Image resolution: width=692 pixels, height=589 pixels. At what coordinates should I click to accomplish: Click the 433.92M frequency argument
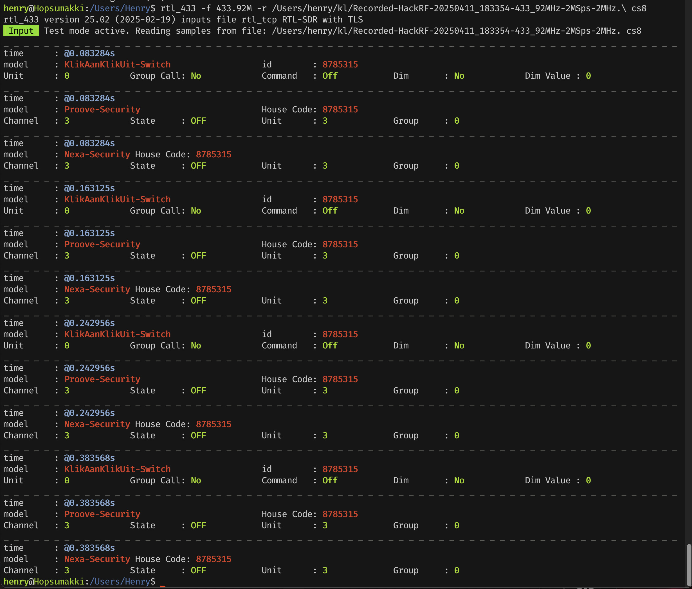(234, 8)
